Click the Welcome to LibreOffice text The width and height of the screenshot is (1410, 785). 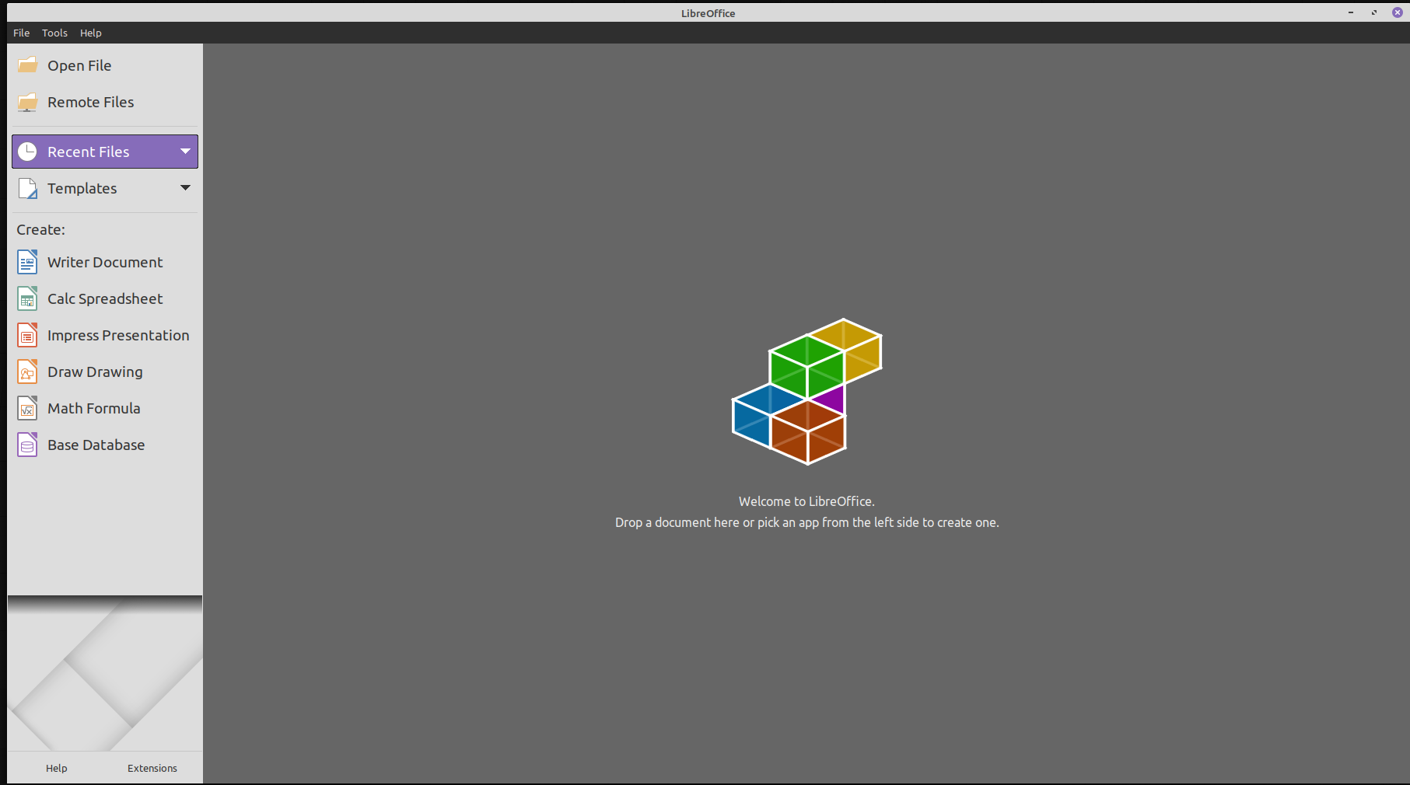[x=806, y=501]
